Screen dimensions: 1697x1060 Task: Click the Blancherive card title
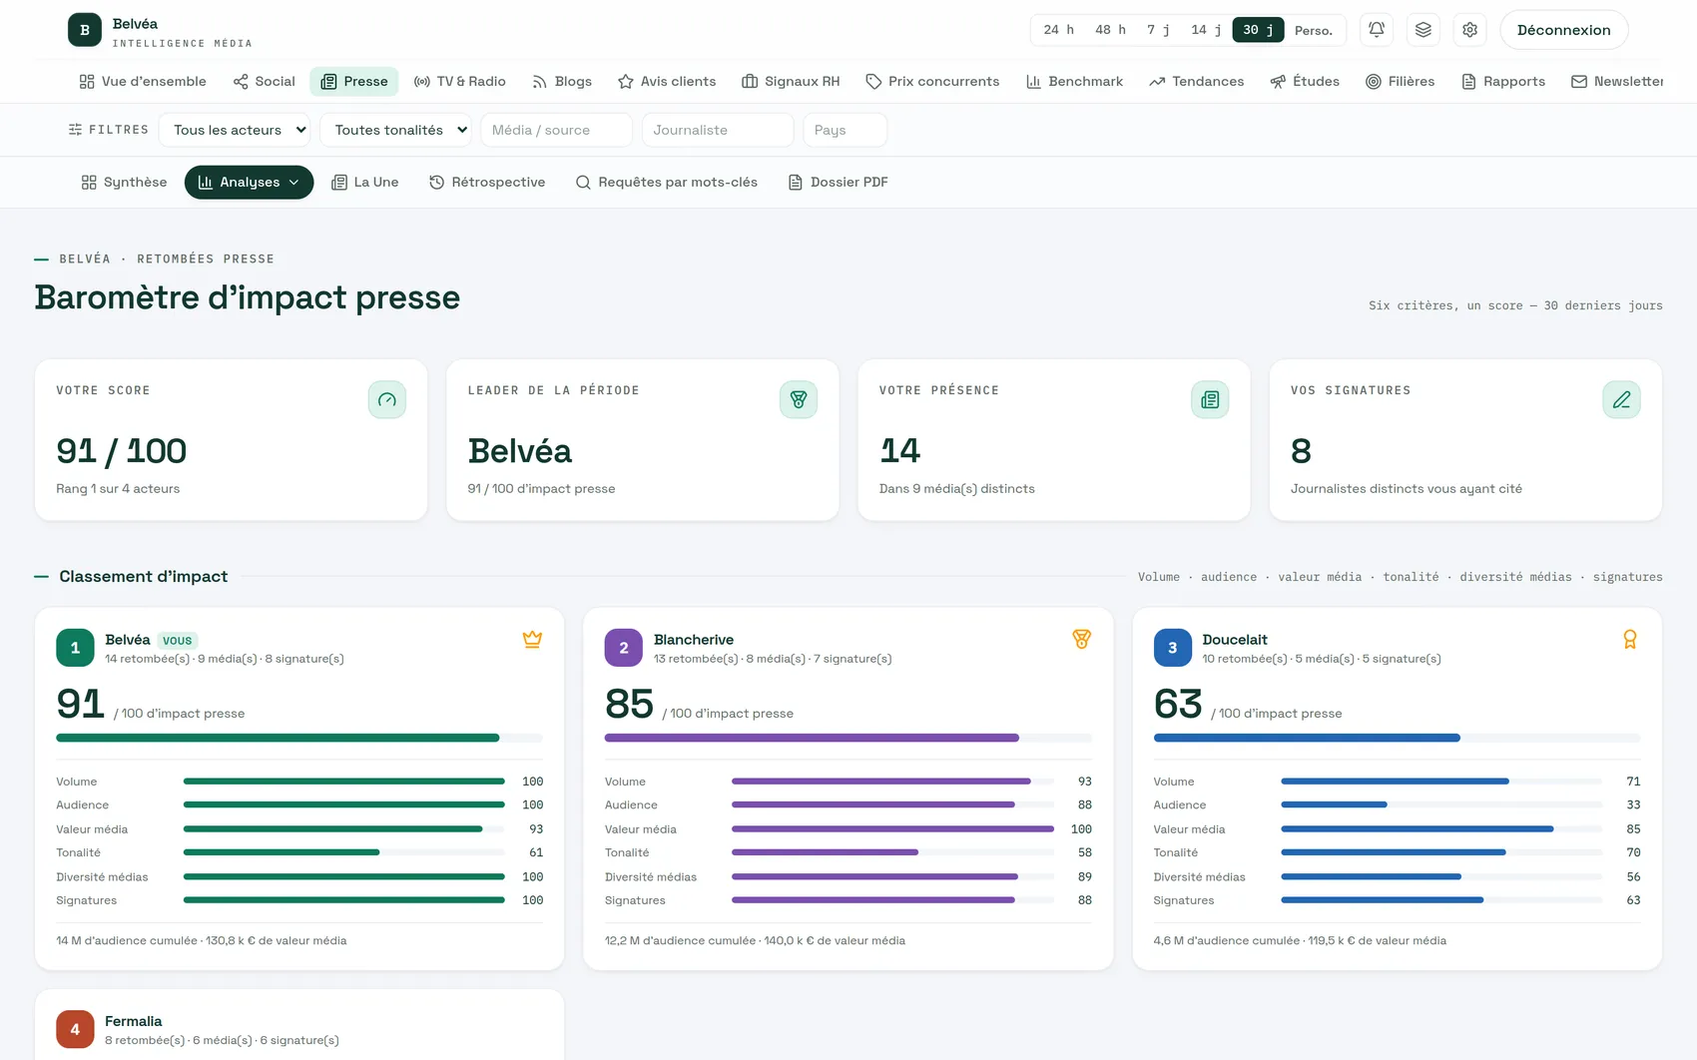(x=694, y=640)
